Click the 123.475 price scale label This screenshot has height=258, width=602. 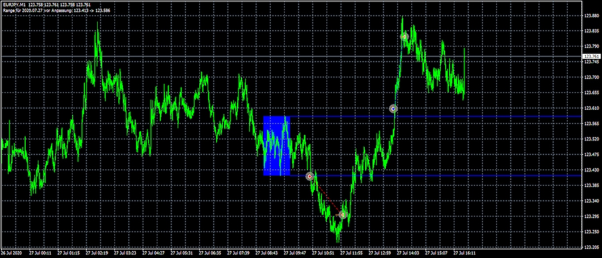pyautogui.click(x=592, y=154)
